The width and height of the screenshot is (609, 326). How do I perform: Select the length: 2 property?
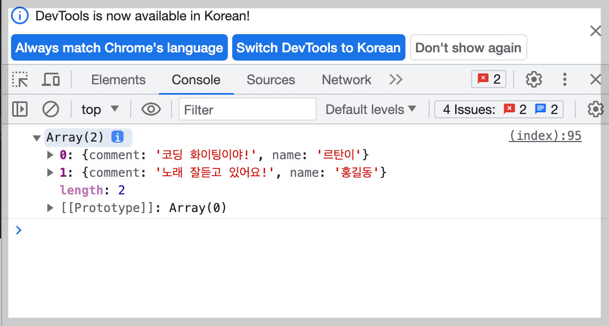tap(93, 190)
